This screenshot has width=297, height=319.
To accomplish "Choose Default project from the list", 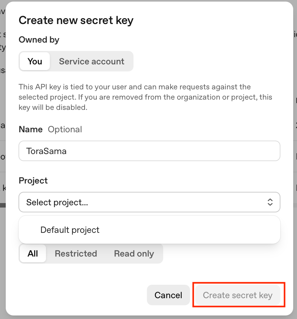I will click(70, 230).
